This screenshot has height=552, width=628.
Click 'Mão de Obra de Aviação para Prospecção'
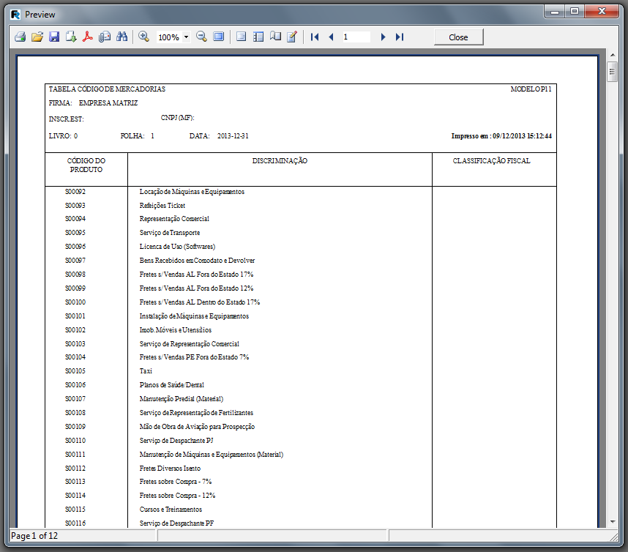[197, 427]
